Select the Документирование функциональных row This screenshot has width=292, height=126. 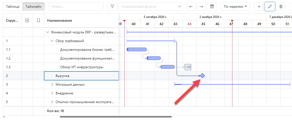pos(87,58)
